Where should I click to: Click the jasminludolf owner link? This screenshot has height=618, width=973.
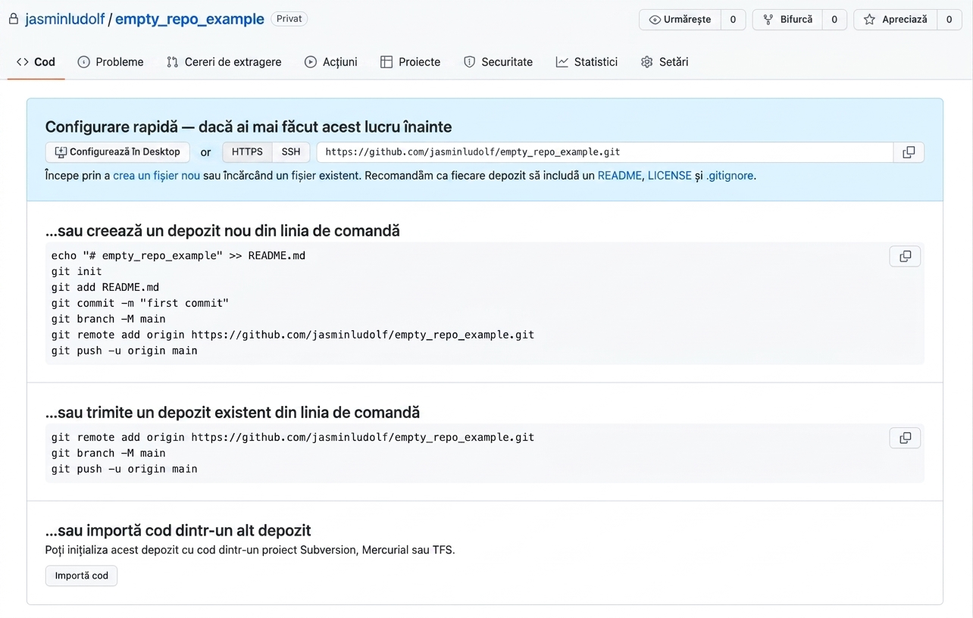64,19
